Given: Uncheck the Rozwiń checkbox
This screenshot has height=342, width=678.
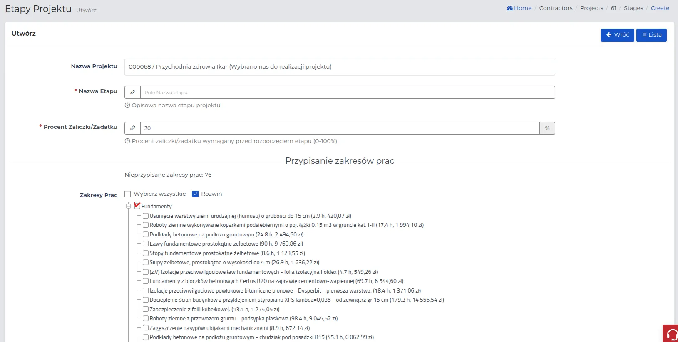Looking at the screenshot, I should point(195,194).
